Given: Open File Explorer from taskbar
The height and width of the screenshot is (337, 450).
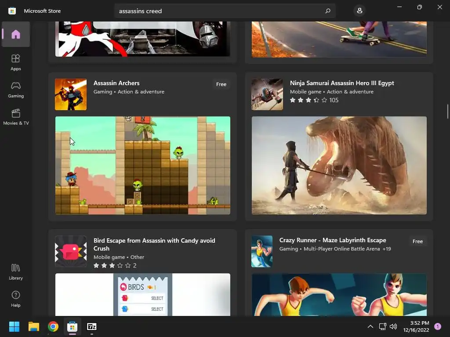Looking at the screenshot, I should (33, 326).
